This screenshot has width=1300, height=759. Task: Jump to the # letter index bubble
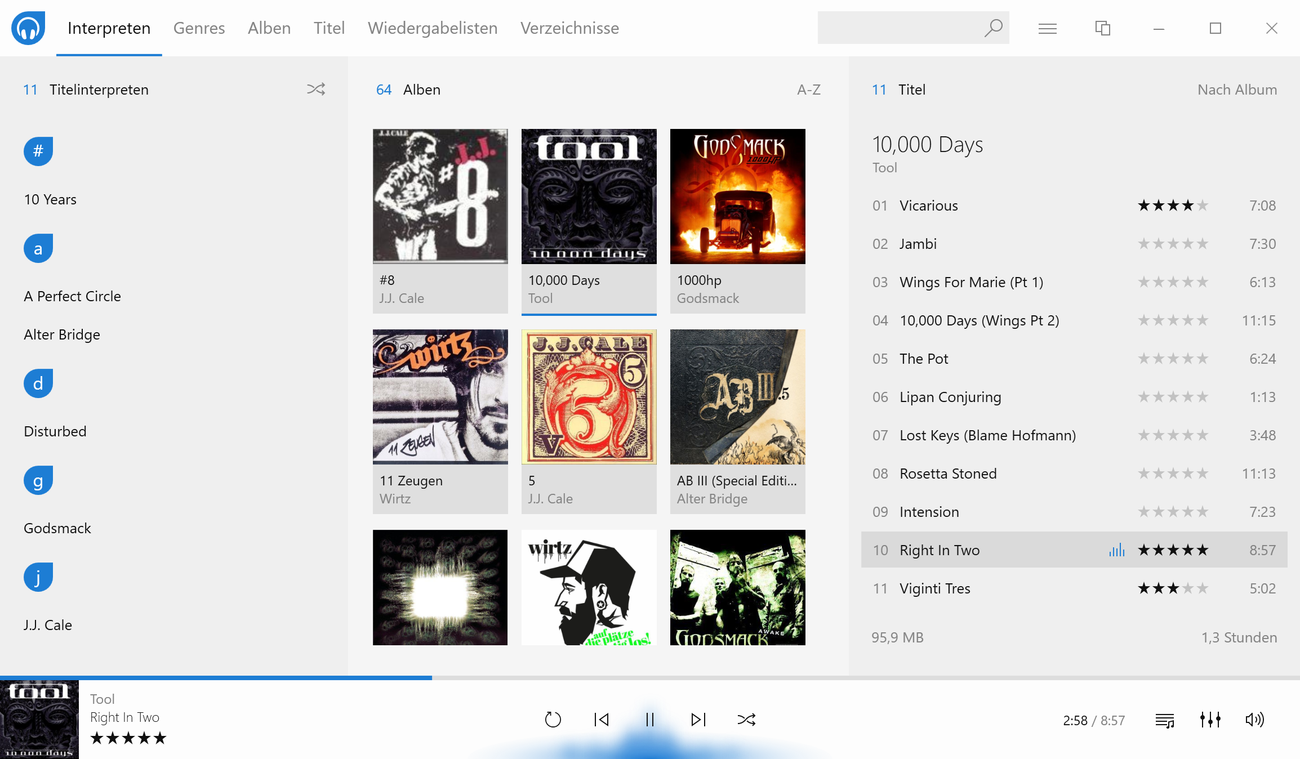click(38, 151)
